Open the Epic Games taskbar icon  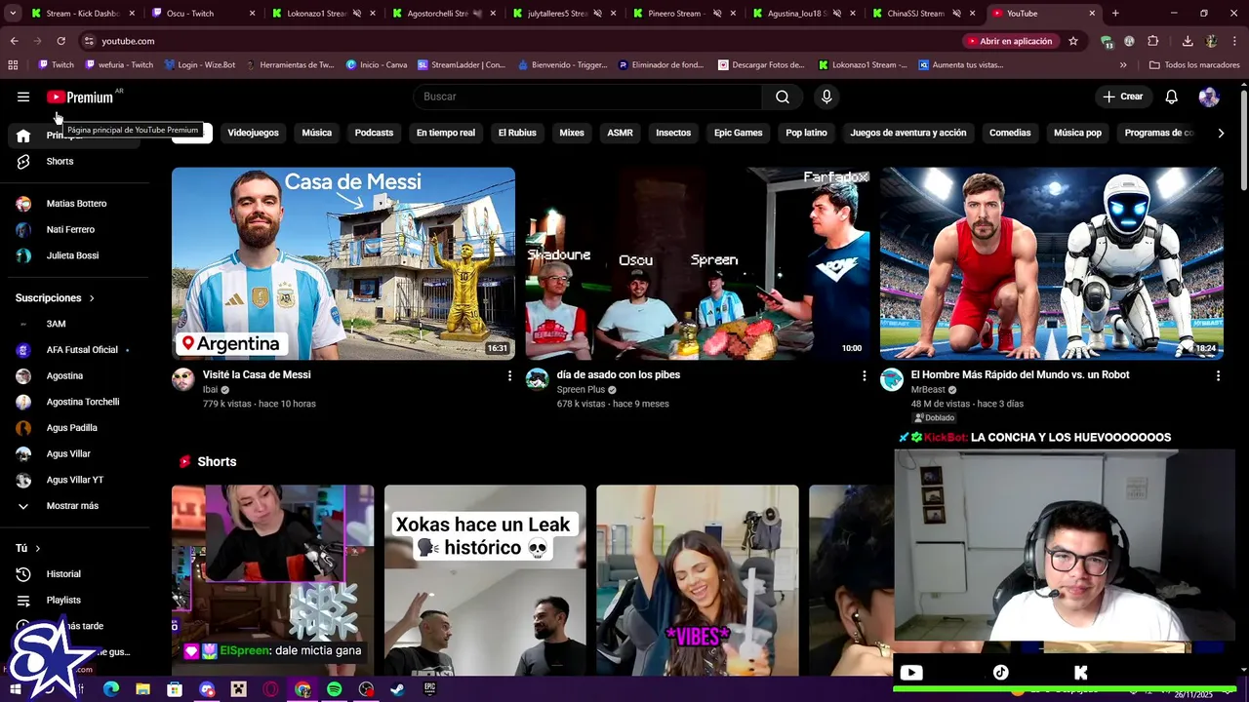pyautogui.click(x=429, y=689)
